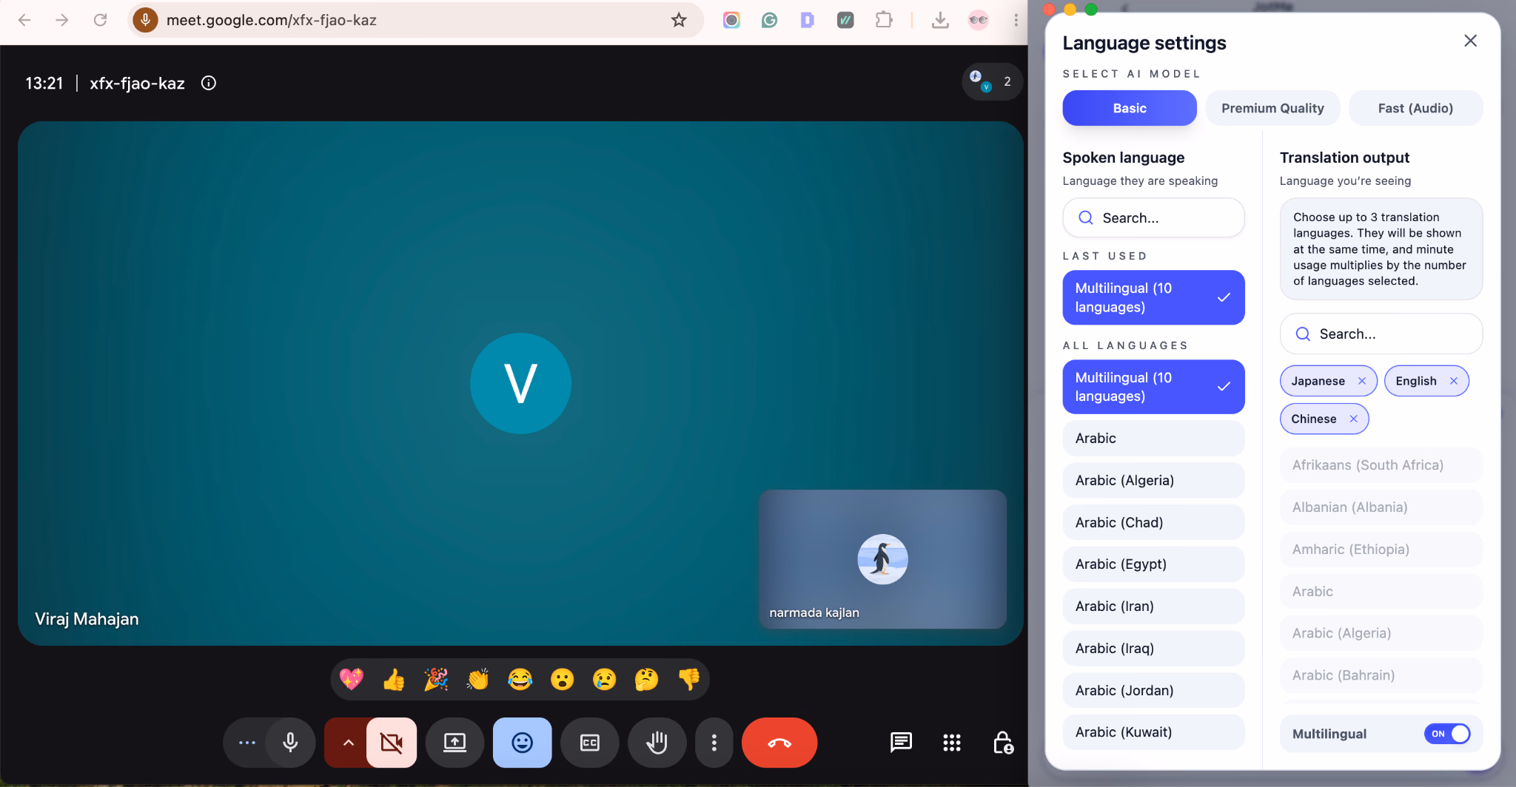The width and height of the screenshot is (1516, 787).
Task: Go back in browser history
Action: [x=24, y=20]
